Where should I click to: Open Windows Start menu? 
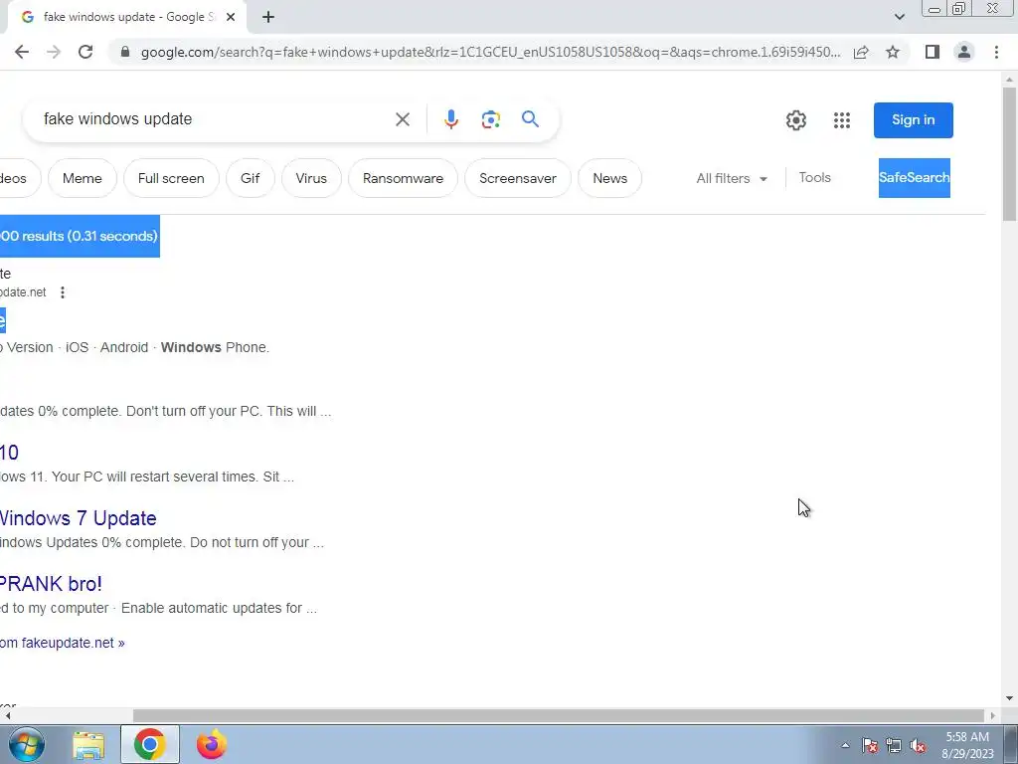(x=26, y=744)
